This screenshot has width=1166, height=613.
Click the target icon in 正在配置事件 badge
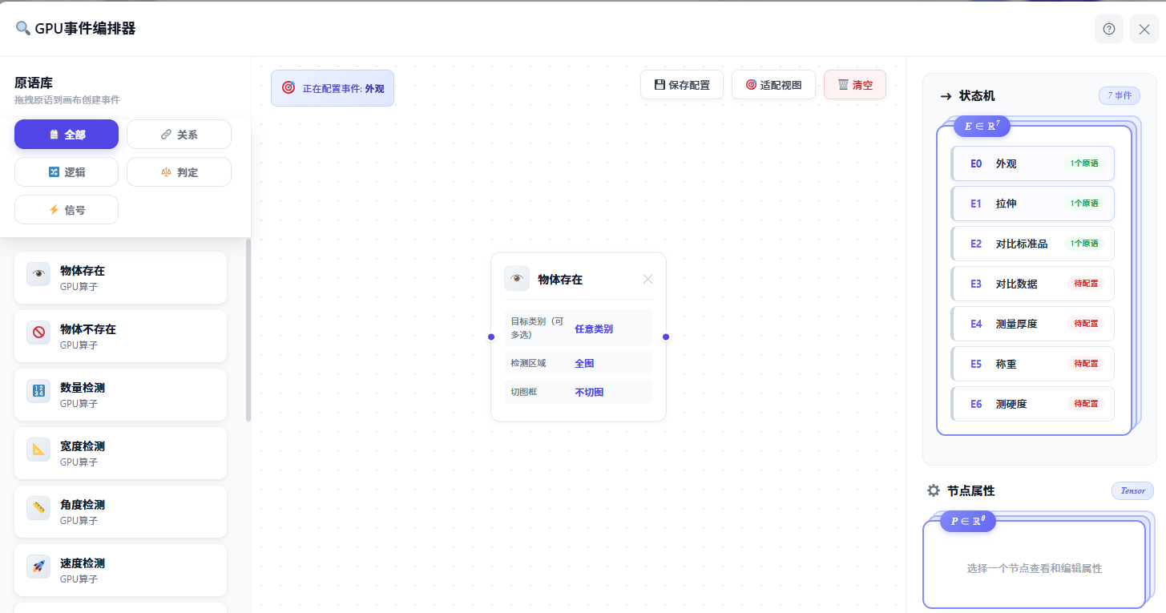click(x=288, y=87)
